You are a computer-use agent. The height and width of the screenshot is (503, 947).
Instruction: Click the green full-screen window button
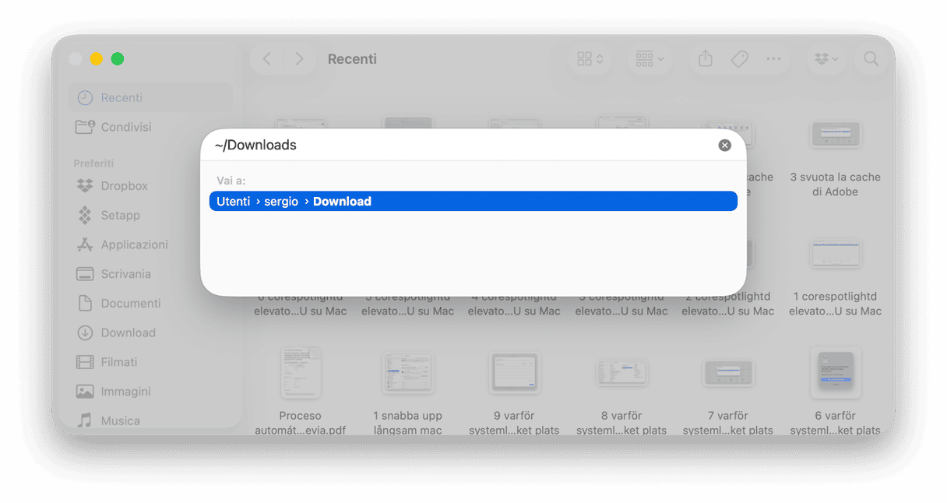118,59
